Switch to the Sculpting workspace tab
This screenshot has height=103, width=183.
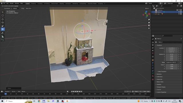coord(40,4)
